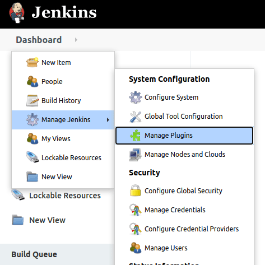The height and width of the screenshot is (265, 265).
Task: Expand the Dashboard breadcrumb arrow
Action: point(76,40)
